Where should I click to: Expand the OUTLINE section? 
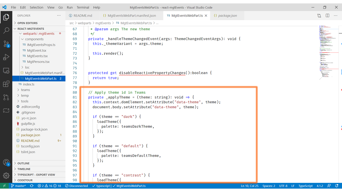23,163
